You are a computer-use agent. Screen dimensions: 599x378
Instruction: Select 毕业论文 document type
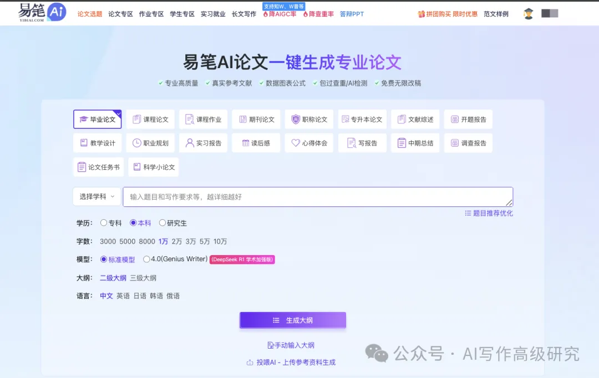tap(98, 120)
